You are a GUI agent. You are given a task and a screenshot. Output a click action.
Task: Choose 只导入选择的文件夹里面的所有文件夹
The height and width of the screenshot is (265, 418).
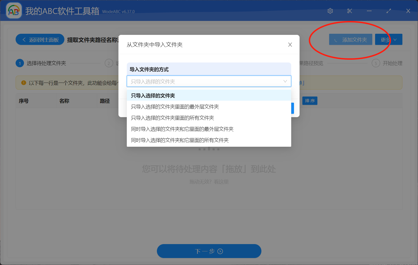tap(209, 118)
